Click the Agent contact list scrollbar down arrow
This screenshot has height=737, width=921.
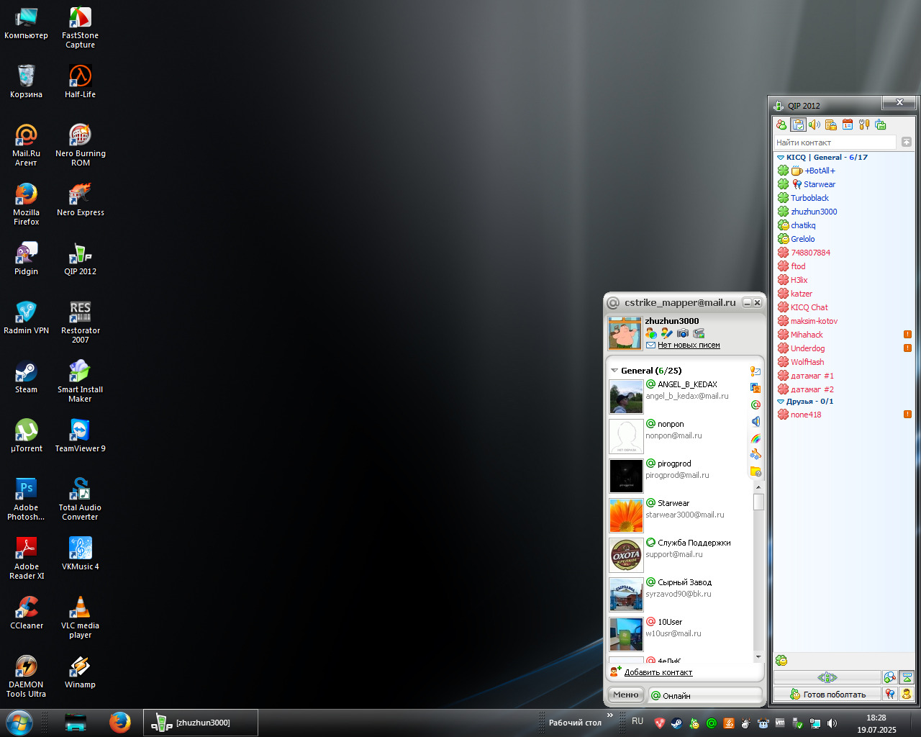click(758, 656)
